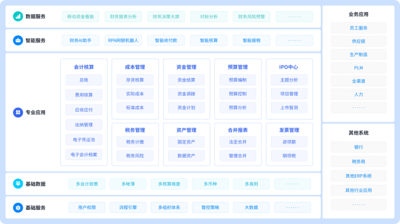Click the 资金管理 heading
Image resolution: width=400 pixels, height=224 pixels.
point(186,68)
